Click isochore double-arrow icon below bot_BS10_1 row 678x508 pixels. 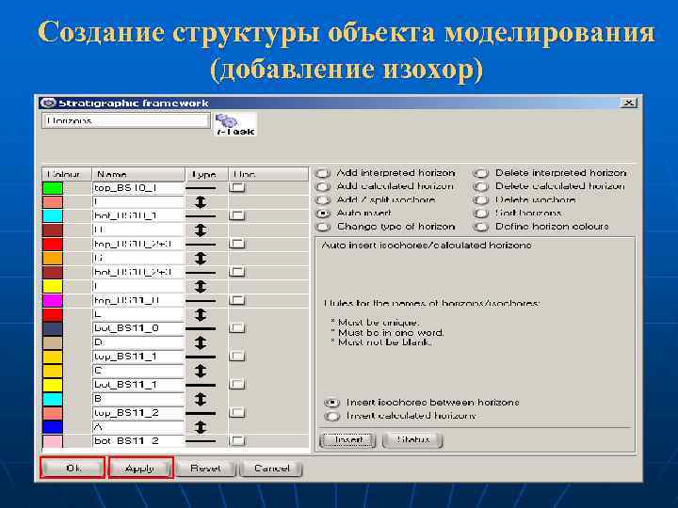(x=200, y=230)
